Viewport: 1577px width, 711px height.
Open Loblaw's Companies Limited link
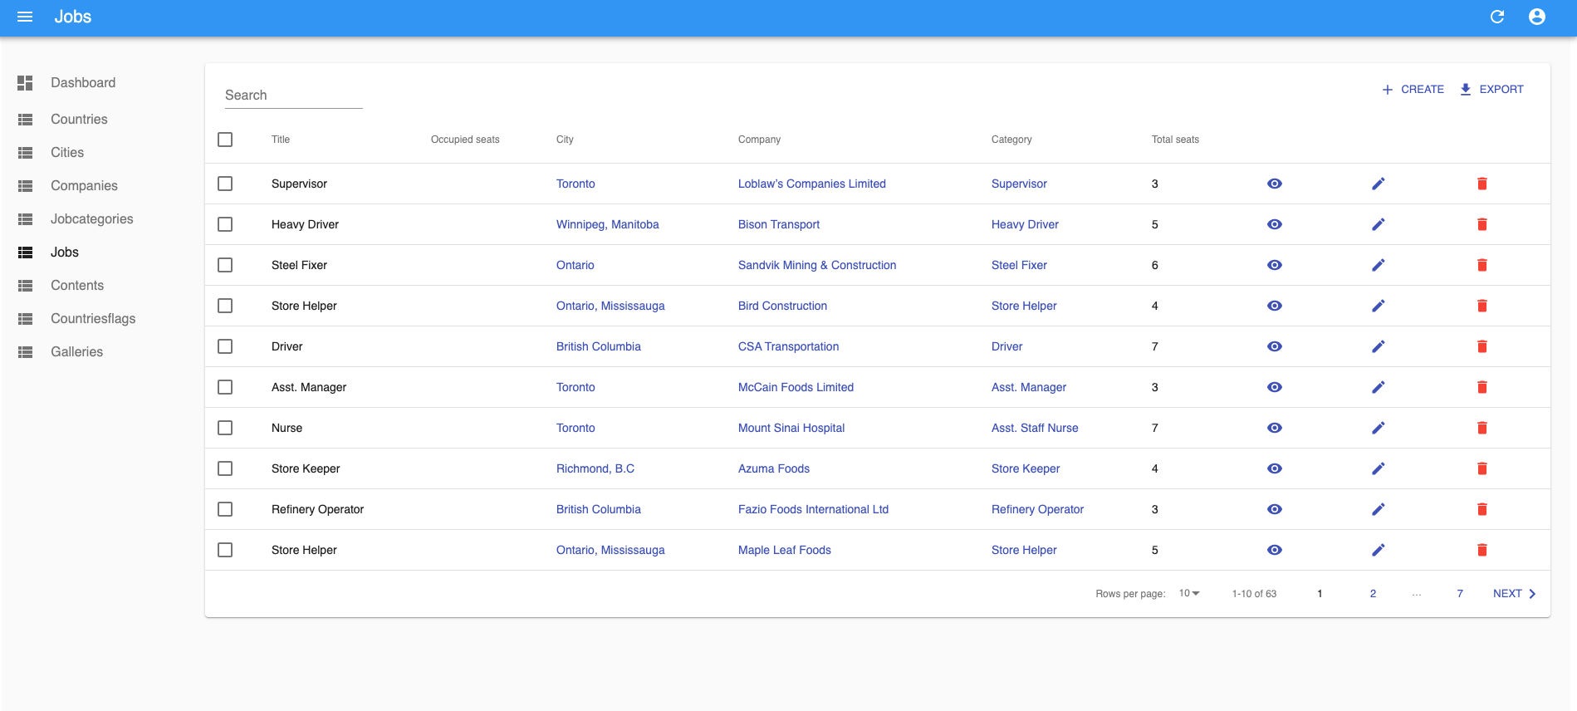point(811,184)
